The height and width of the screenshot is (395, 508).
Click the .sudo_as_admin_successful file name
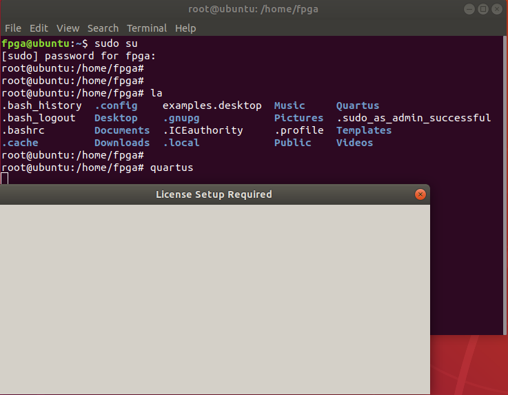414,118
